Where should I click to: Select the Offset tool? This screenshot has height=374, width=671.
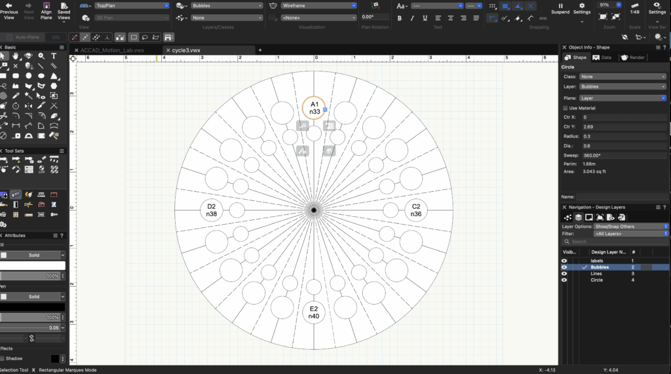[41, 115]
